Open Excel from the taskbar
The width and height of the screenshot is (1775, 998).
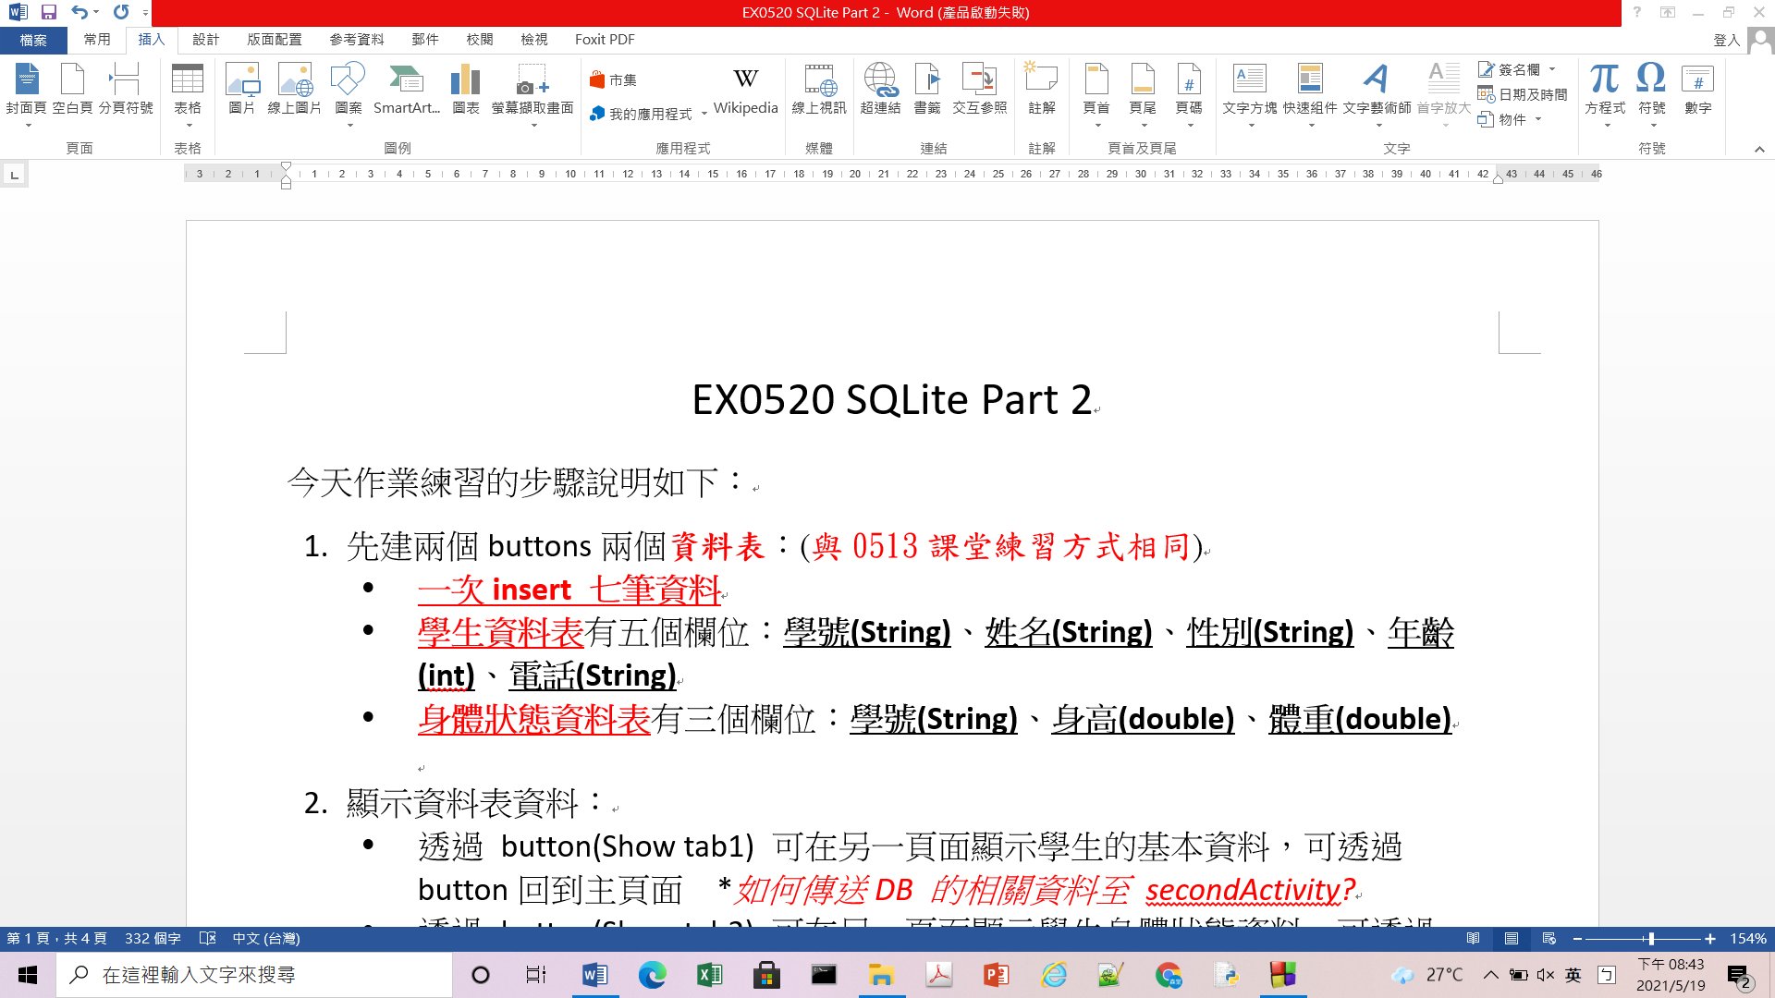[x=709, y=975]
